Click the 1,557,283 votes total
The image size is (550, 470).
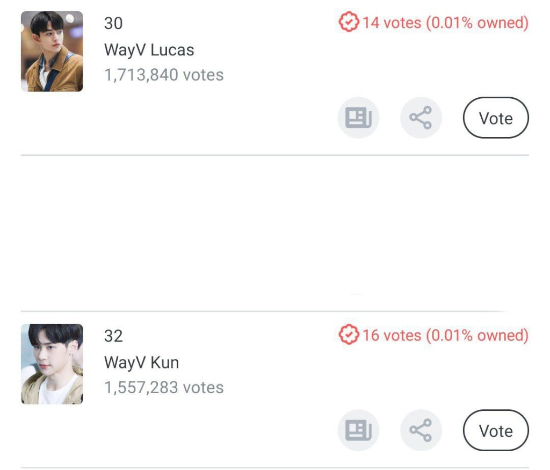click(x=164, y=387)
